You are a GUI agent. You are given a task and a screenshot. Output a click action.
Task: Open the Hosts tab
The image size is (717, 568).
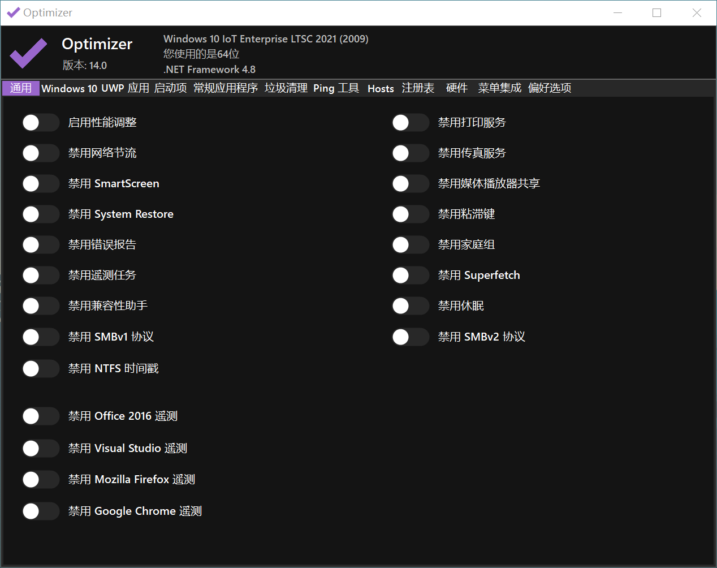381,89
